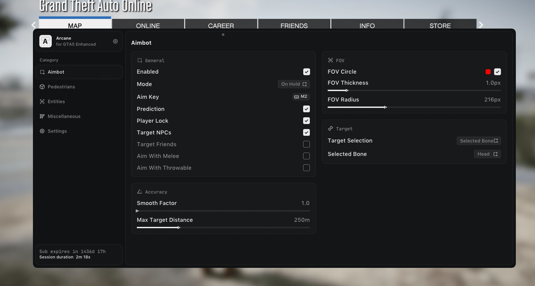Click the FOV Radius slider track
Viewport: 535px width, 286px height.
tap(414, 107)
